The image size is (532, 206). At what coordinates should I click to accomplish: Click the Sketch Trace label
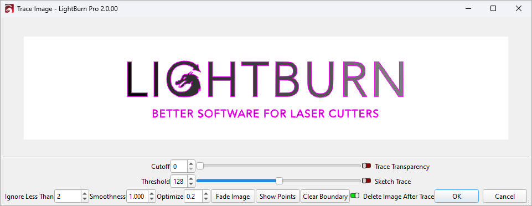click(x=392, y=182)
